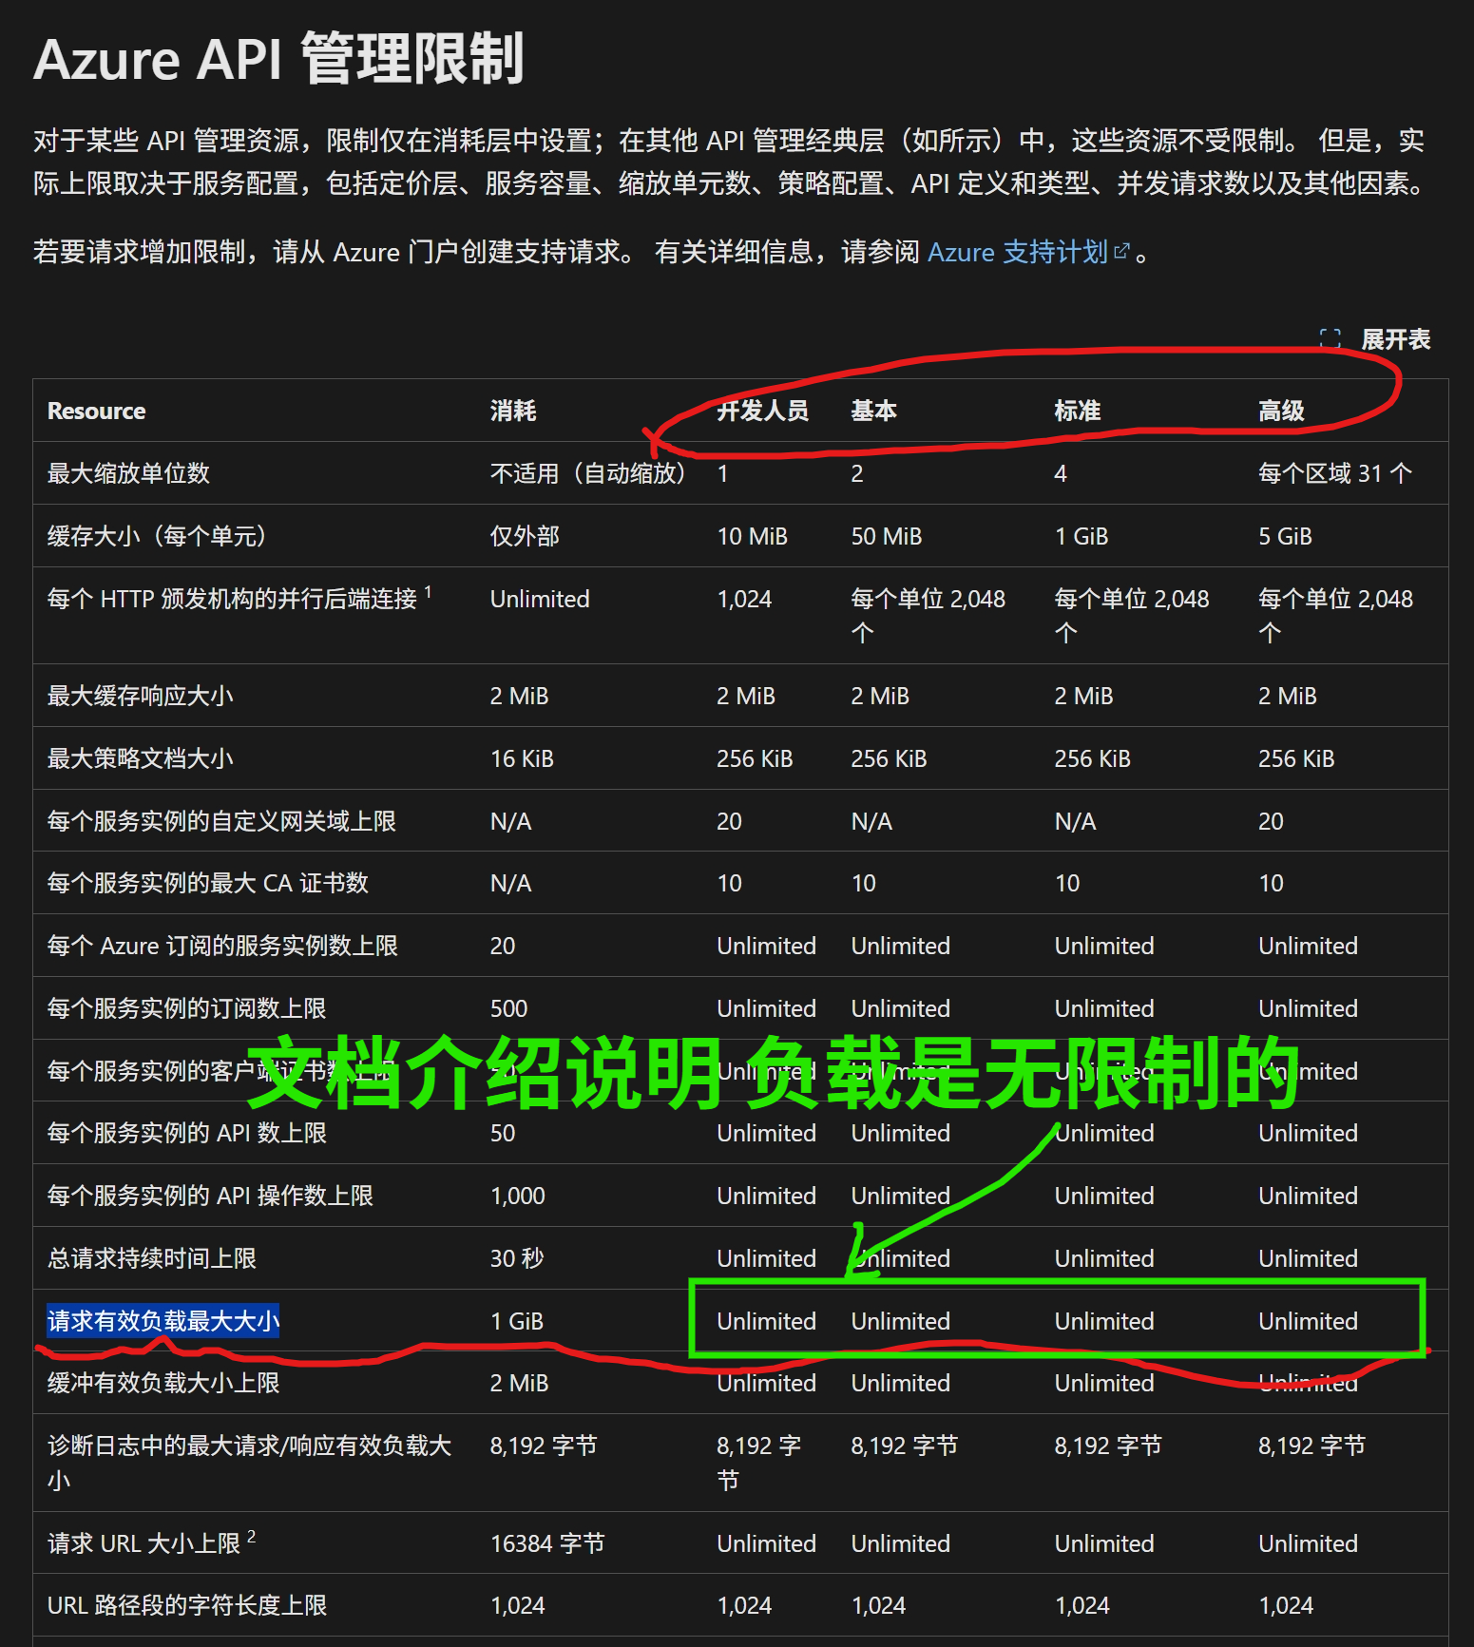Open footnote 1 beside 并行后端连接
Viewport: 1474px width, 1647px height.
tap(428, 592)
